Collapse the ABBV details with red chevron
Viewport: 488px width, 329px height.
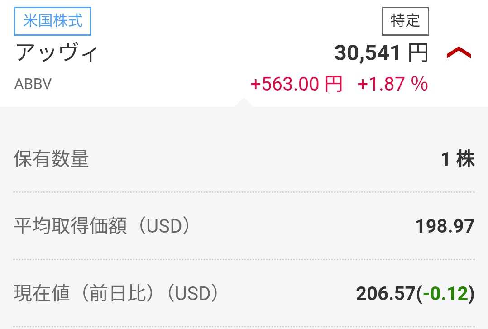(x=459, y=54)
